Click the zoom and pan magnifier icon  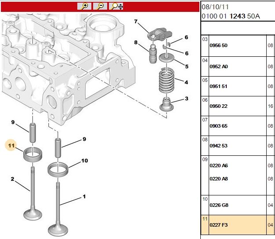116,6
